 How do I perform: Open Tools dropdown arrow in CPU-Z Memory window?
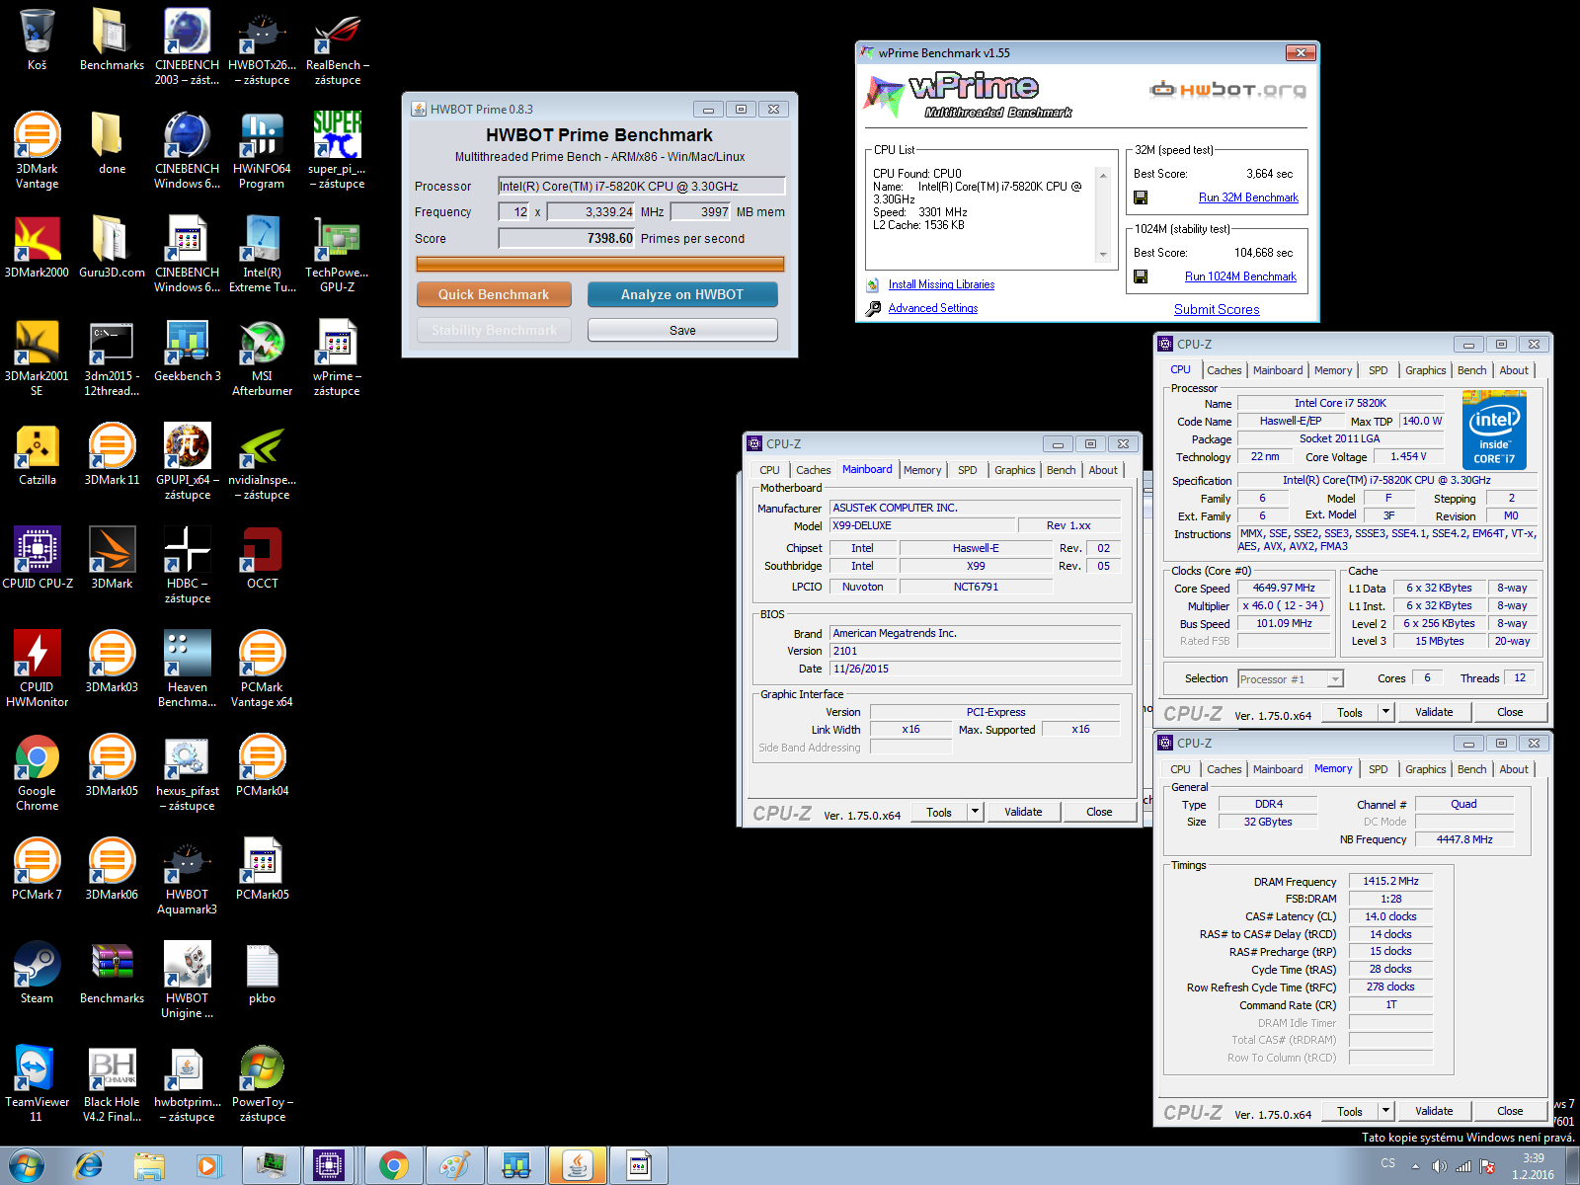[1385, 1111]
